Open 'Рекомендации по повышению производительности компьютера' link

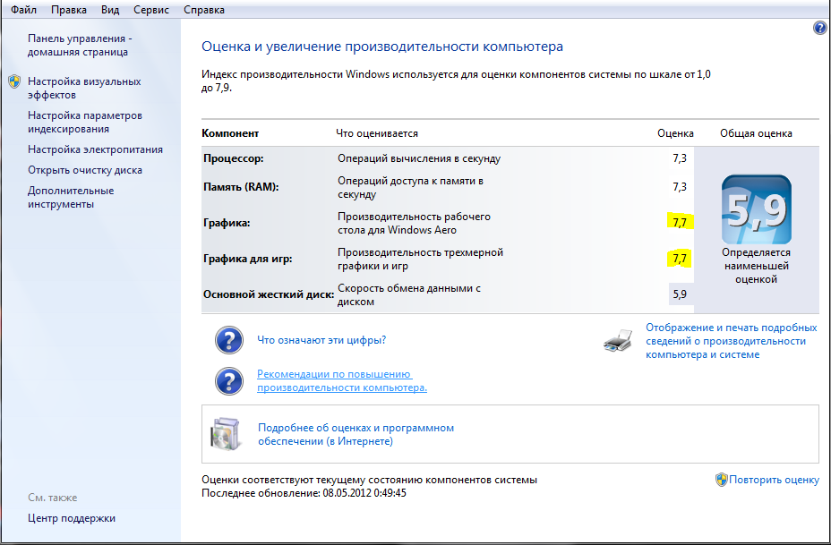pos(342,381)
